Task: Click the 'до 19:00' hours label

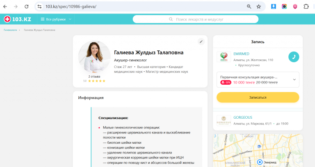Action: (282, 124)
